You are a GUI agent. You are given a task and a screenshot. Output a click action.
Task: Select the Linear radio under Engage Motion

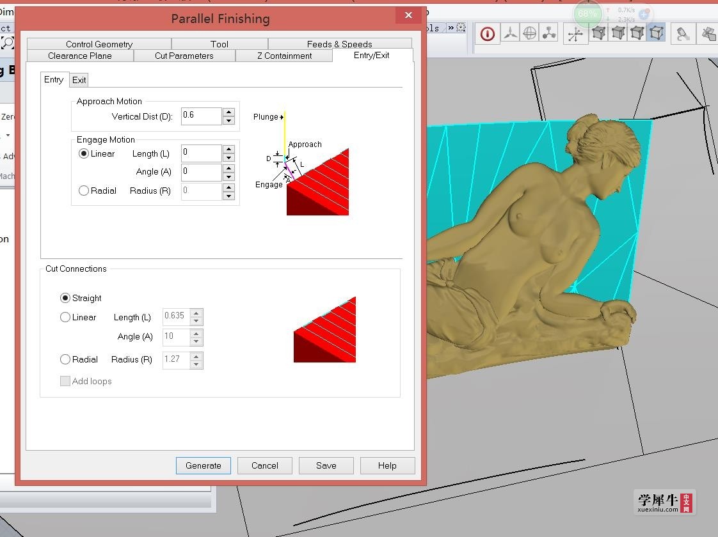pyautogui.click(x=83, y=153)
